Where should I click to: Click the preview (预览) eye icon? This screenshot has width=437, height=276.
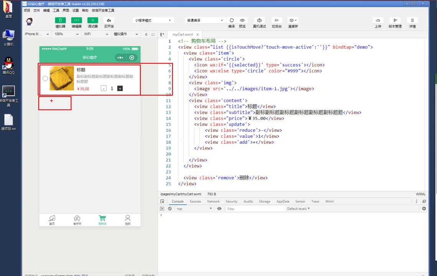[242, 20]
